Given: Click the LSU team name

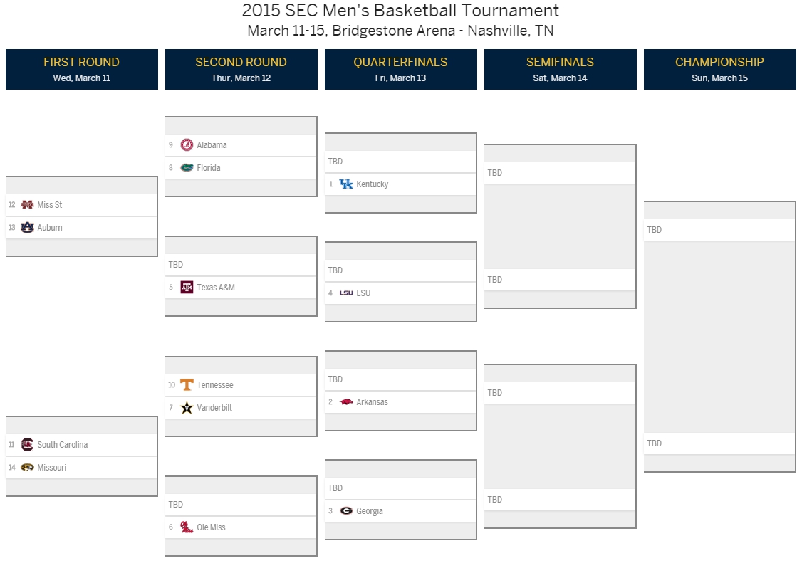Looking at the screenshot, I should (363, 293).
